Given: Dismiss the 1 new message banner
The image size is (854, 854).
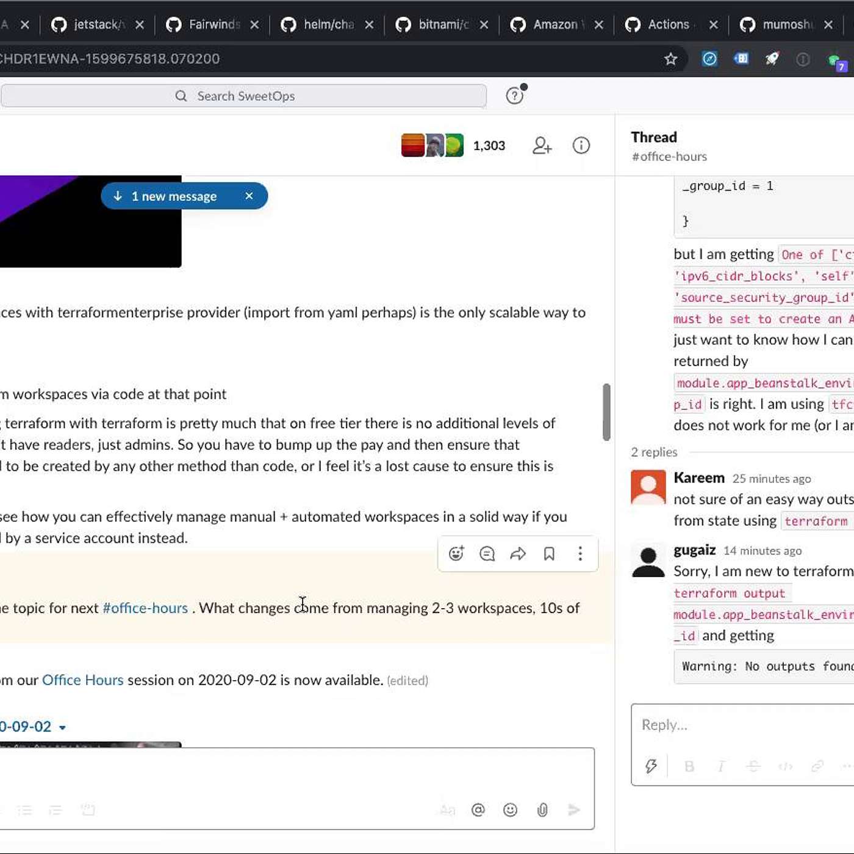Looking at the screenshot, I should (x=249, y=196).
